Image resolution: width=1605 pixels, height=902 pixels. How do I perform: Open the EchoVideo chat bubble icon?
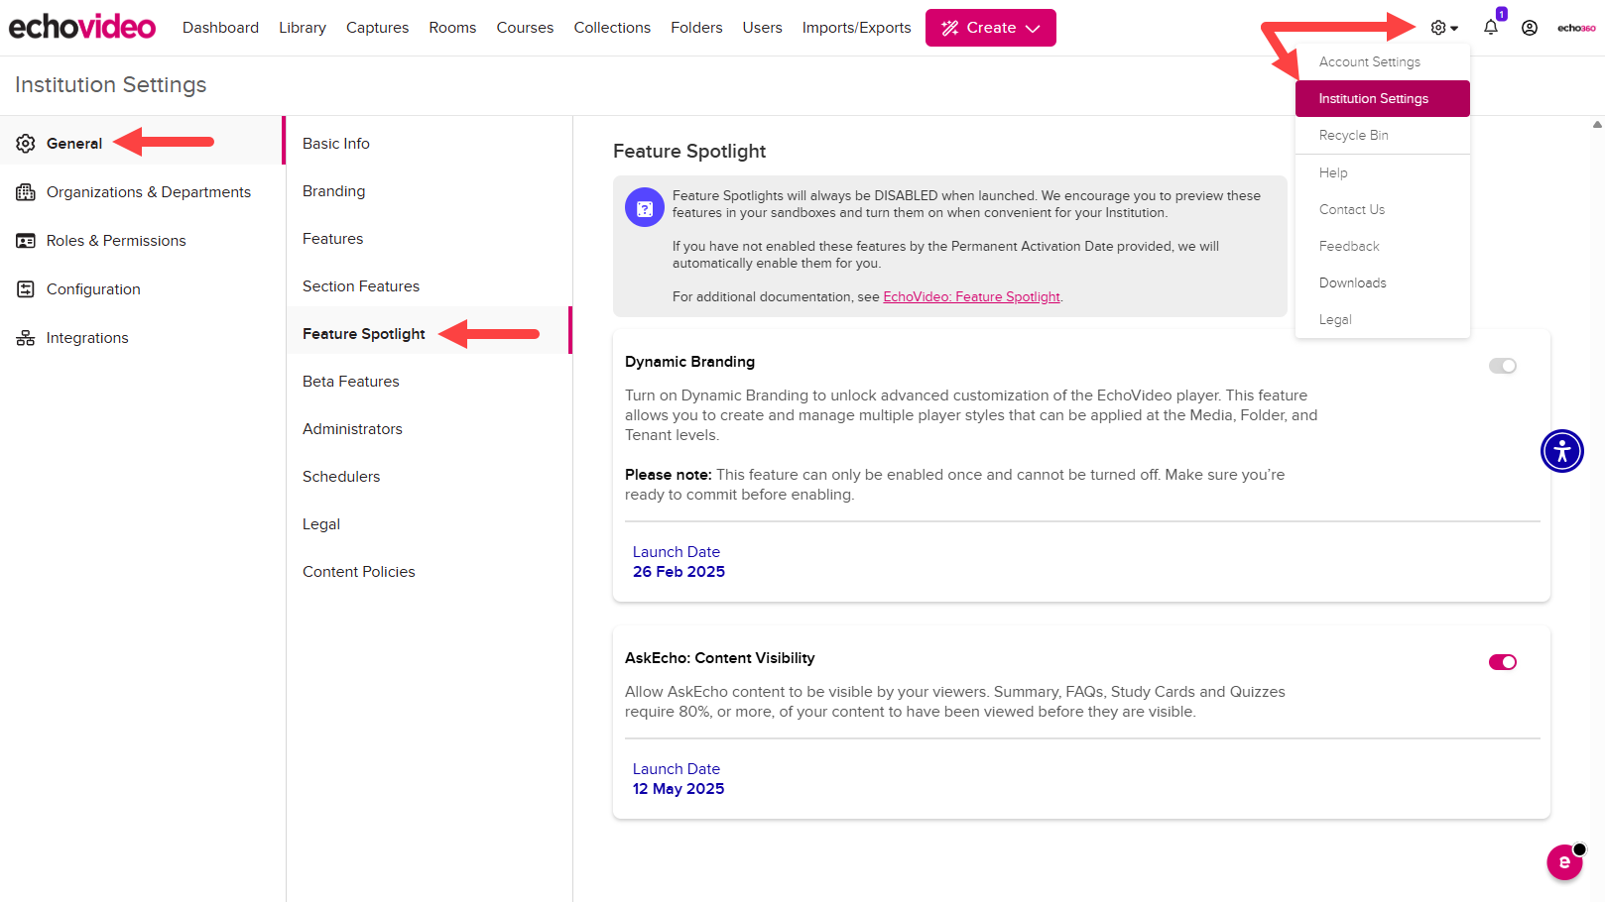[1564, 862]
